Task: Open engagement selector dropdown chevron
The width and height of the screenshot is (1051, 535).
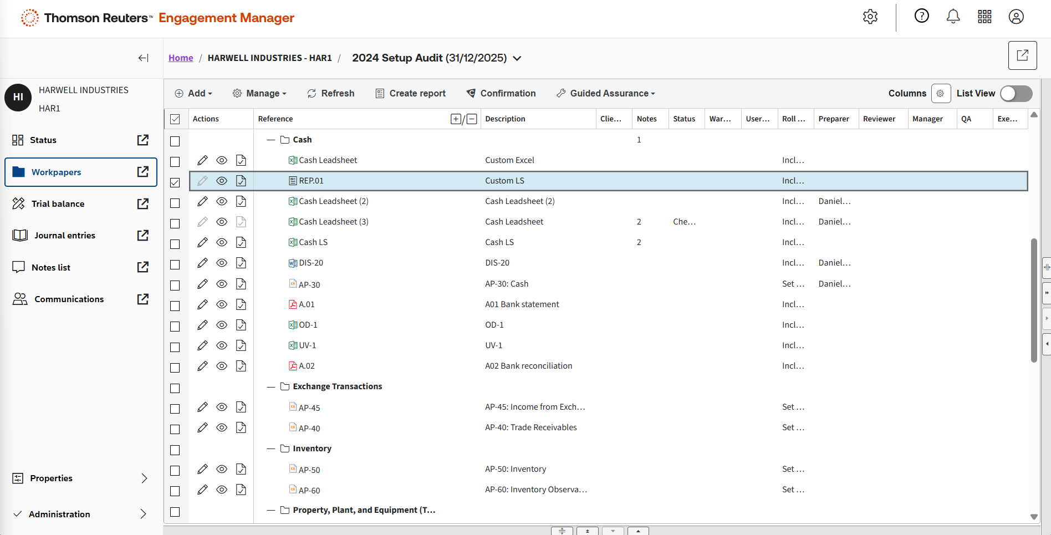Action: 517,58
